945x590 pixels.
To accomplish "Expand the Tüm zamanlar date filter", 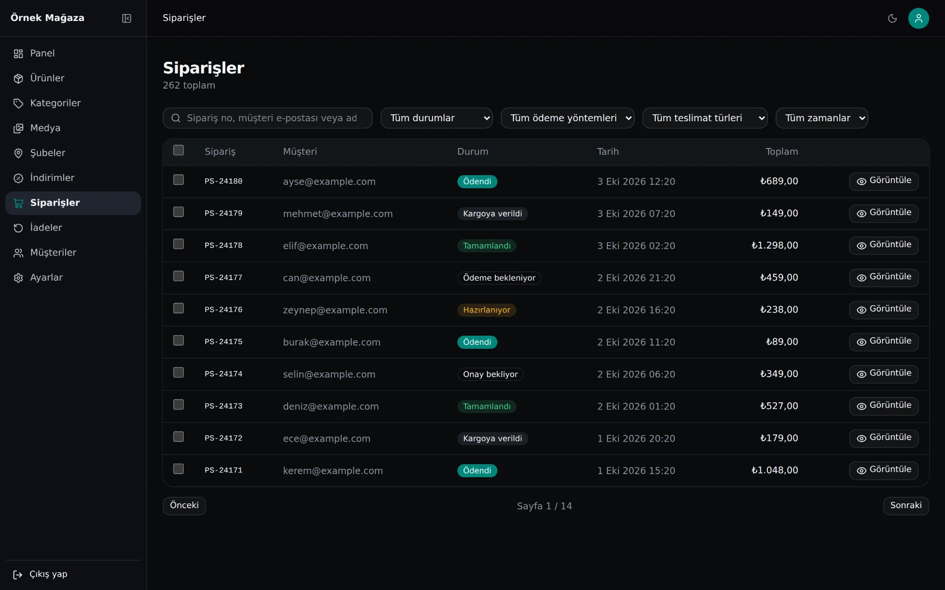I will 822,118.
